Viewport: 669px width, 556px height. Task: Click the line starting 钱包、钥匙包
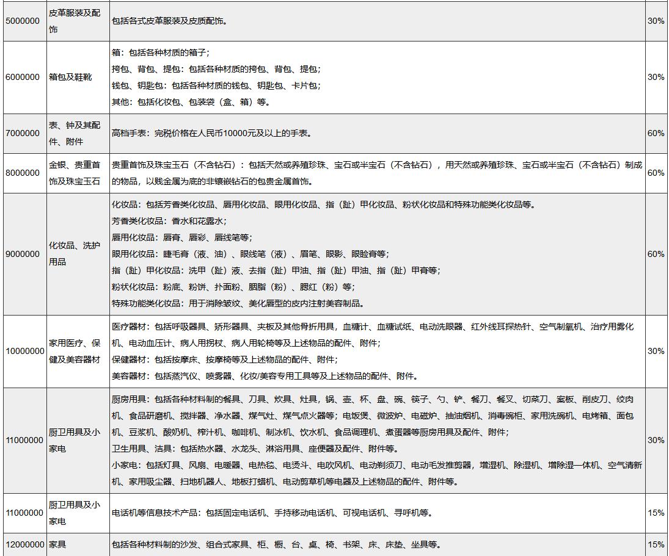(216, 85)
